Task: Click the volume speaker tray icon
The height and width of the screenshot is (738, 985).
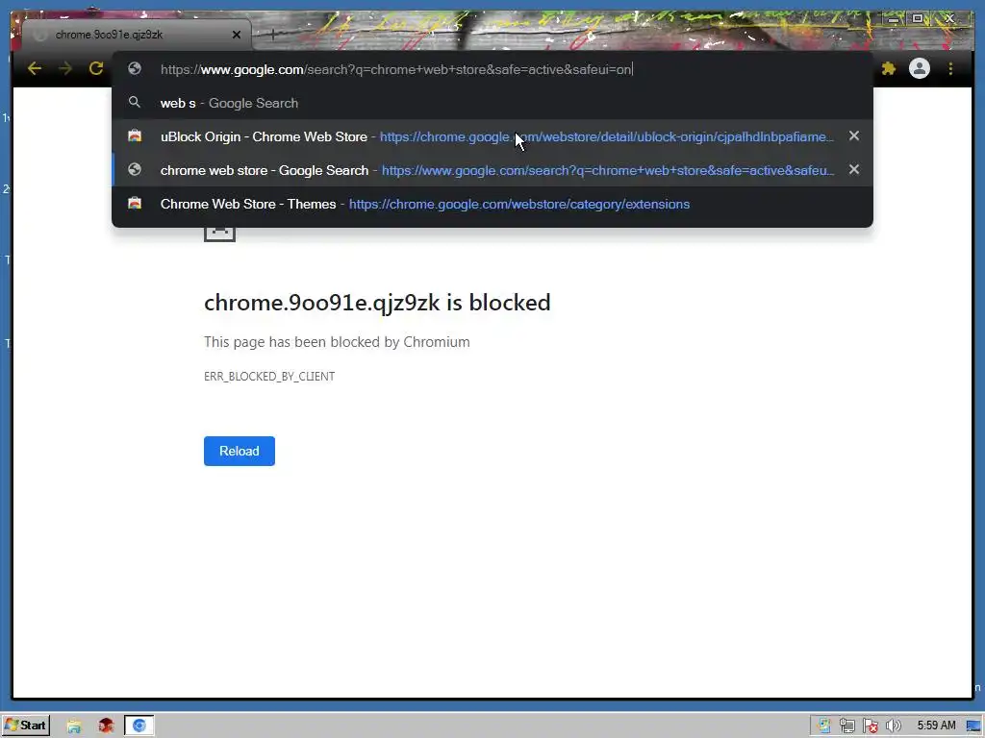Action: (893, 726)
